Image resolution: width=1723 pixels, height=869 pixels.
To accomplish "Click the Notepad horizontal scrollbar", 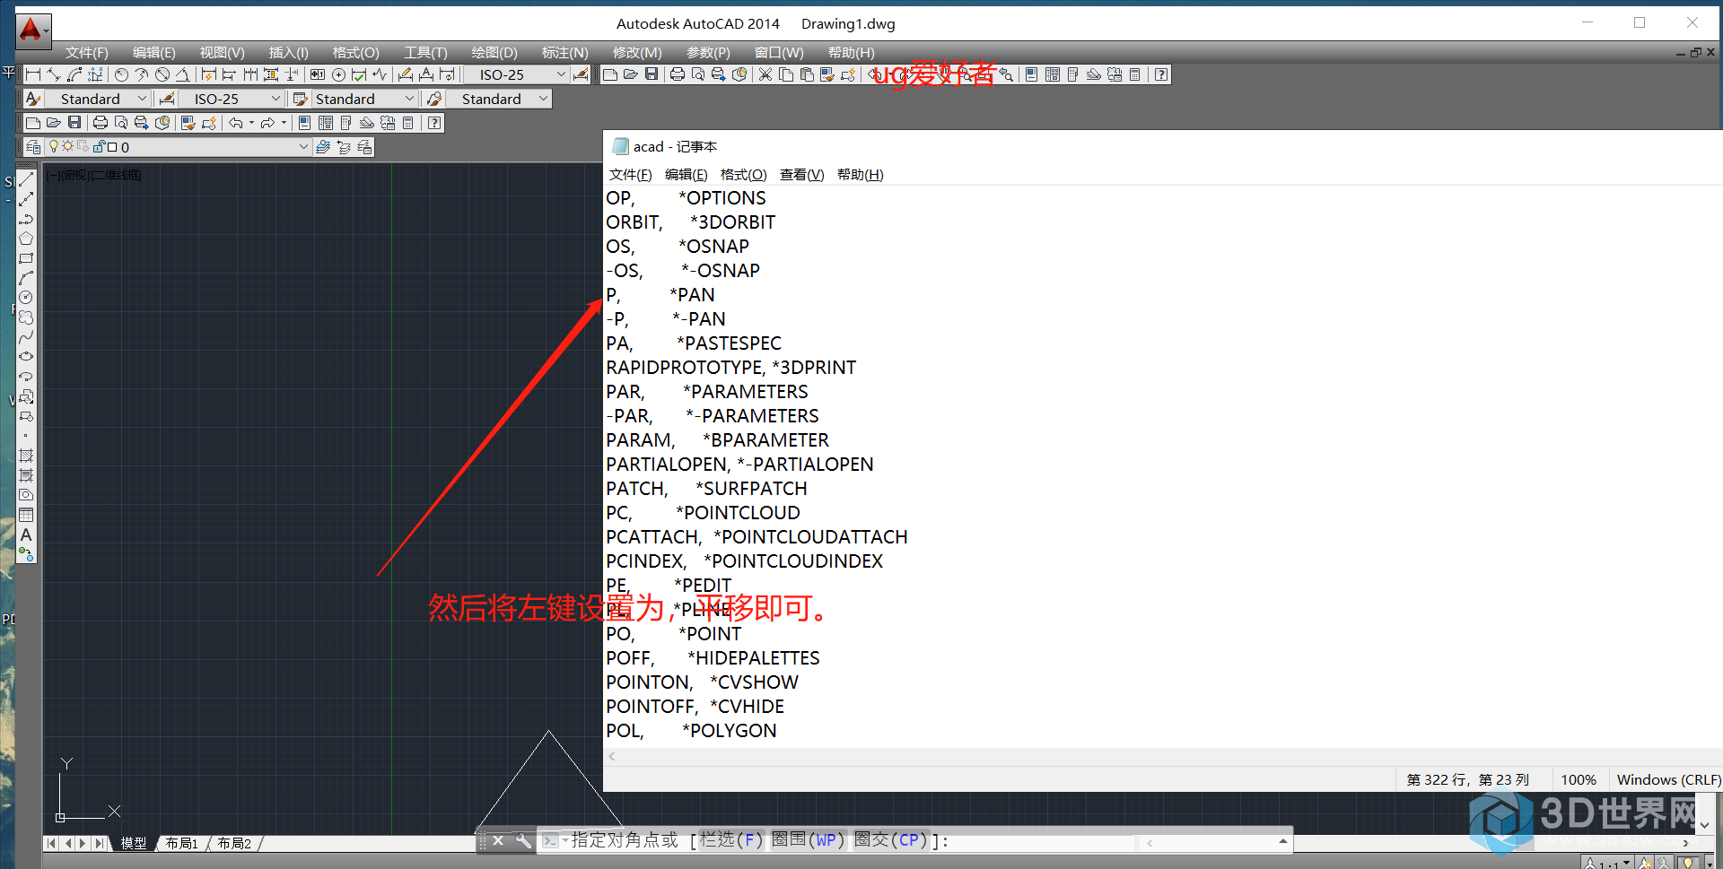I will pos(1163,757).
